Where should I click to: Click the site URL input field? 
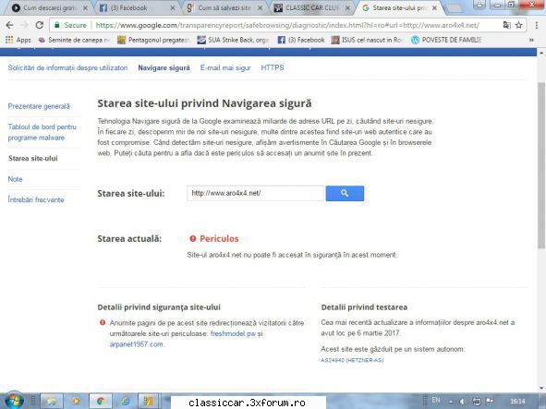pyautogui.click(x=255, y=193)
